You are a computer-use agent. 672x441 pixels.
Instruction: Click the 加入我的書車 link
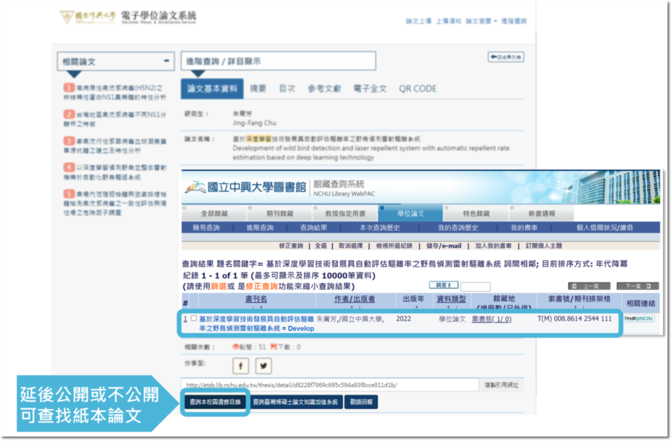(x=493, y=245)
